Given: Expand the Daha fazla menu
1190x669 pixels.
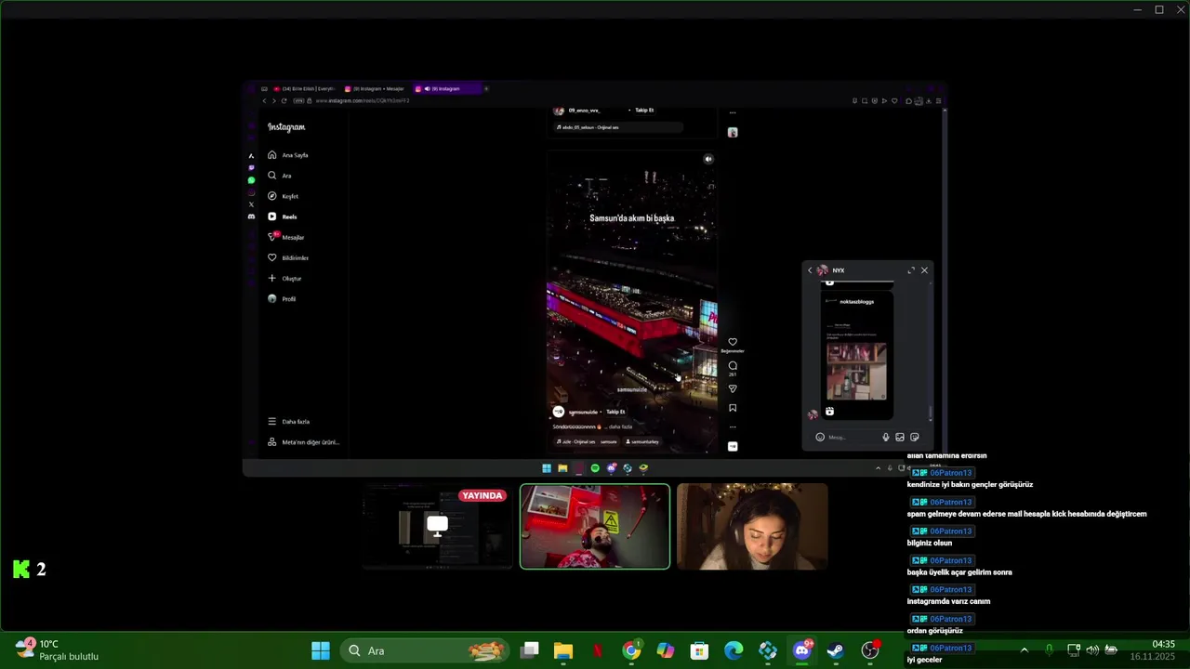Looking at the screenshot, I should [x=289, y=421].
